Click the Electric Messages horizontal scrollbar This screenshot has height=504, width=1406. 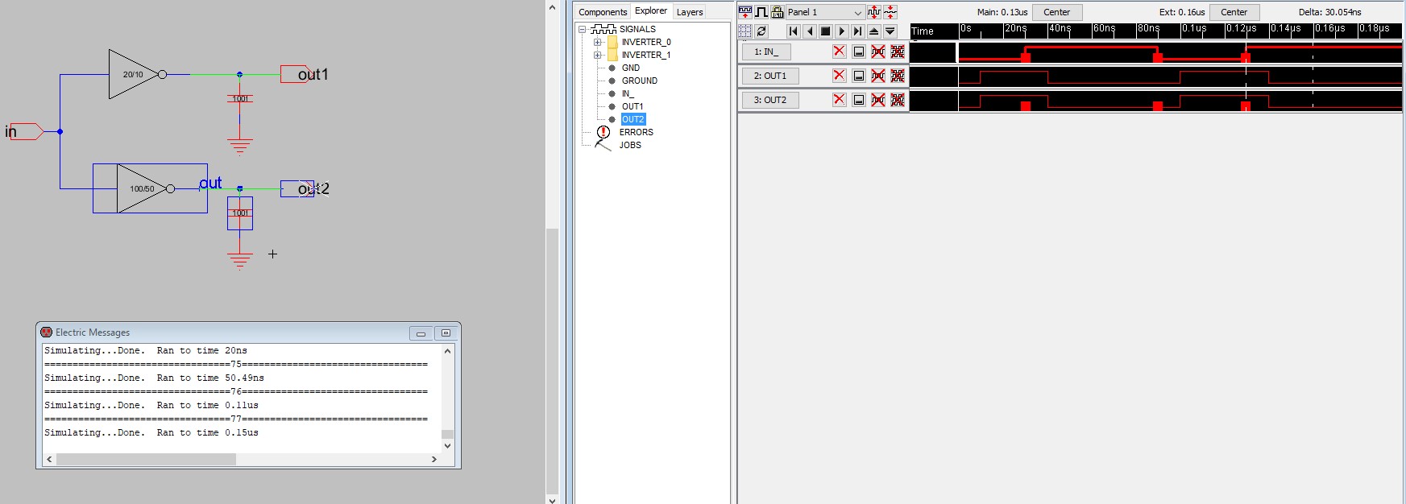click(x=146, y=459)
